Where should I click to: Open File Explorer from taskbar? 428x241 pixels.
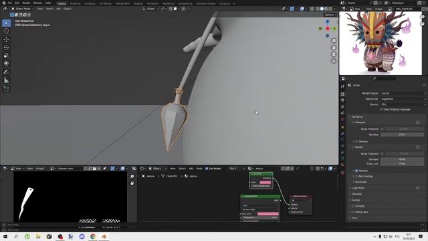[38, 236]
